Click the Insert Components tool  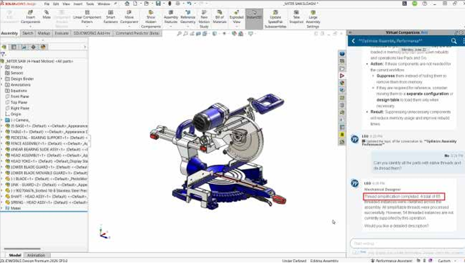click(30, 17)
